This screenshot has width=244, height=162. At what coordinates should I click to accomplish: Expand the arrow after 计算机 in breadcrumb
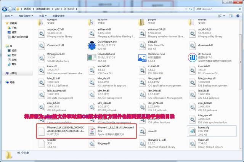[34, 9]
